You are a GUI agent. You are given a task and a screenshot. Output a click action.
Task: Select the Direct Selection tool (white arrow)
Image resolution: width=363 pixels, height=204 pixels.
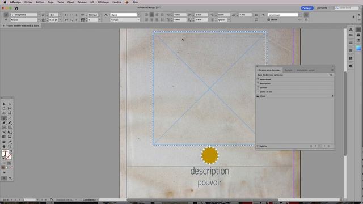(10, 104)
